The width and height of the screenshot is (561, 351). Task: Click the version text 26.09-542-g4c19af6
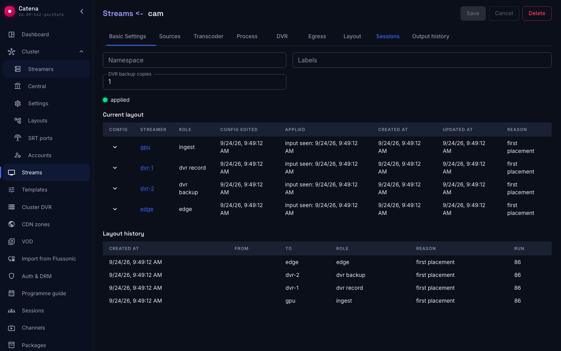tap(41, 15)
